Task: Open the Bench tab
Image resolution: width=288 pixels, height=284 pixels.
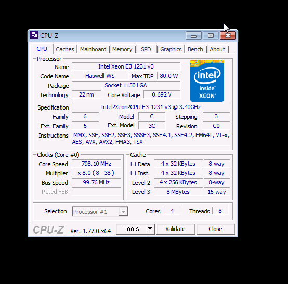Action: pos(195,49)
